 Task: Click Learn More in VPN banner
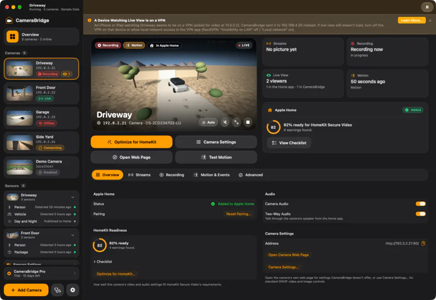tap(411, 20)
